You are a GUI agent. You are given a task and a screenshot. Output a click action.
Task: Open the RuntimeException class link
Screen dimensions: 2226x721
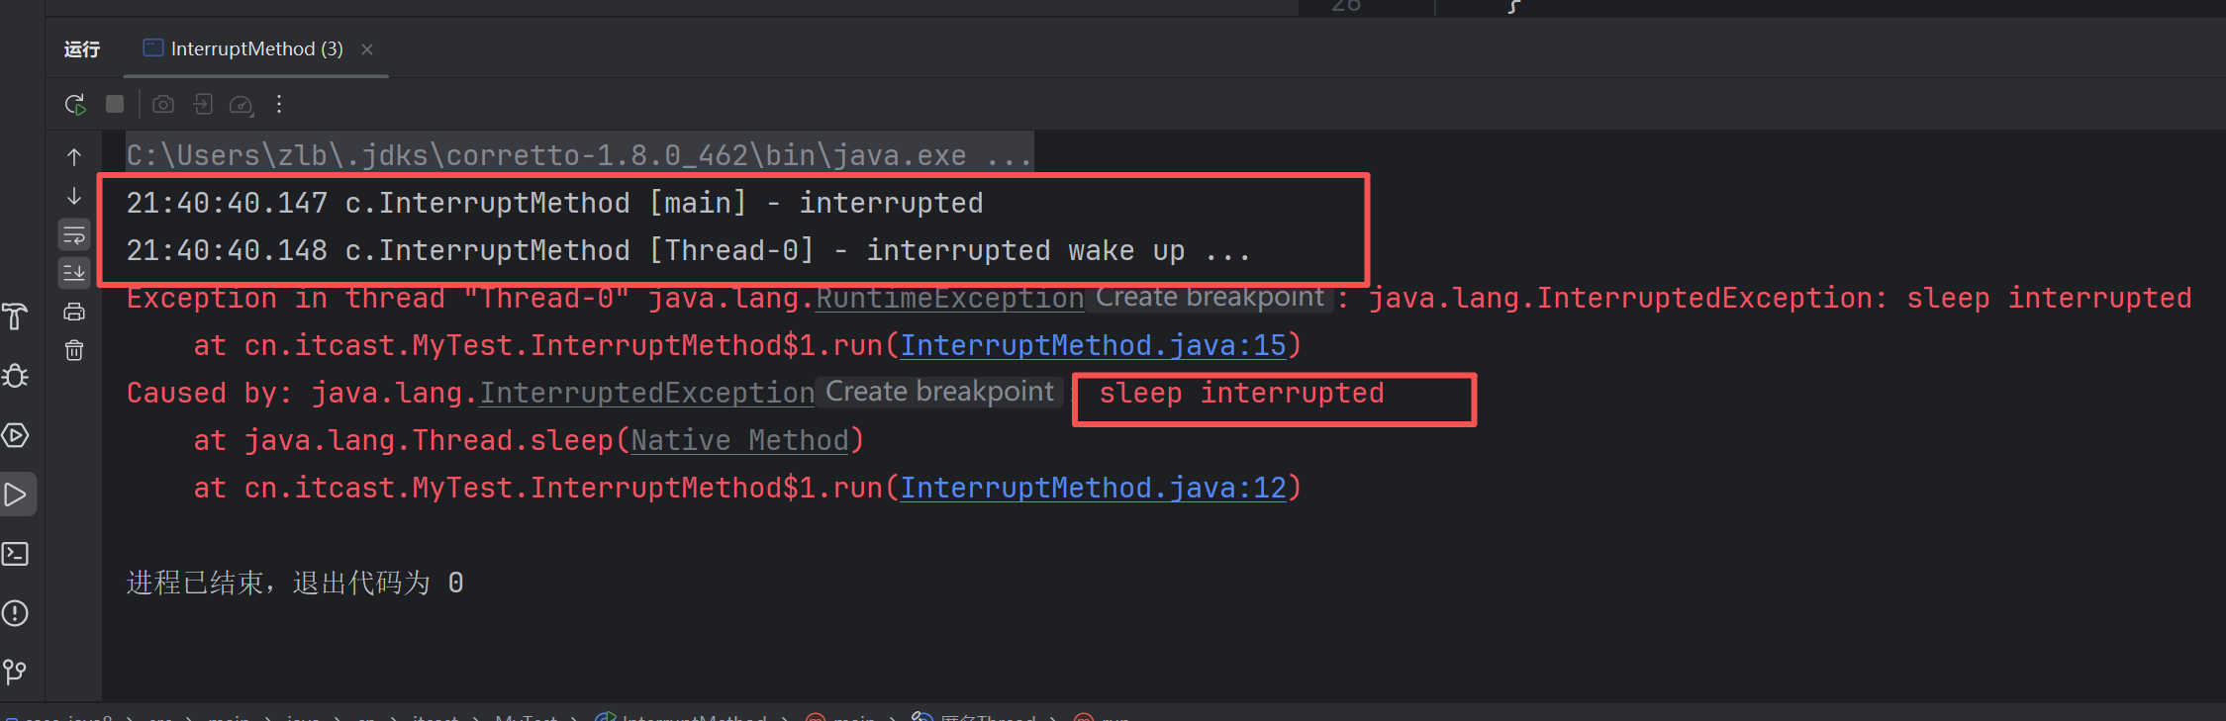(949, 298)
